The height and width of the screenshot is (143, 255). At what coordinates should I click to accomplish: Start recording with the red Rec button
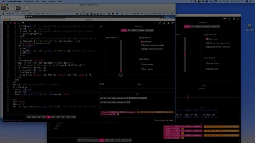click(15, 23)
